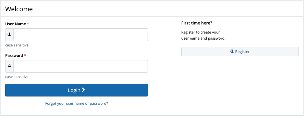
Task: Focus the User Name text box
Action: [x=81, y=35]
